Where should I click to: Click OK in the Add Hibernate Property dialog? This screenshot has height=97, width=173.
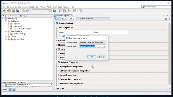pyautogui.click(x=92, y=57)
